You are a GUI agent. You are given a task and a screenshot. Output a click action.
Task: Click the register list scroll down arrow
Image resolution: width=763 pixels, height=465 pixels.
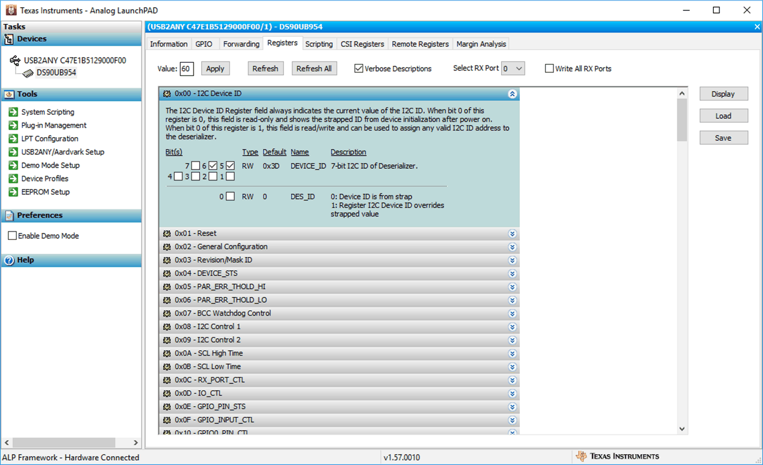682,429
